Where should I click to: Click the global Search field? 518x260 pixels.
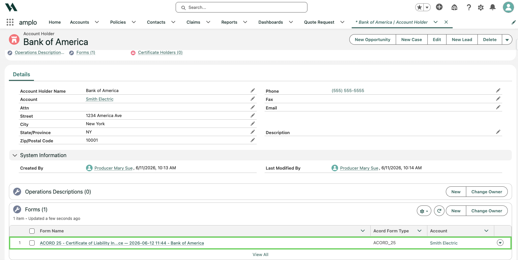pos(242,7)
